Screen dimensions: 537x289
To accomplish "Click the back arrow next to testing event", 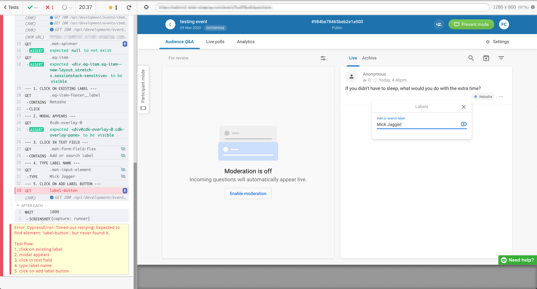I will [x=170, y=24].
